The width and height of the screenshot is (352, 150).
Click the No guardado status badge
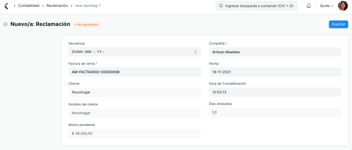pyautogui.click(x=87, y=25)
